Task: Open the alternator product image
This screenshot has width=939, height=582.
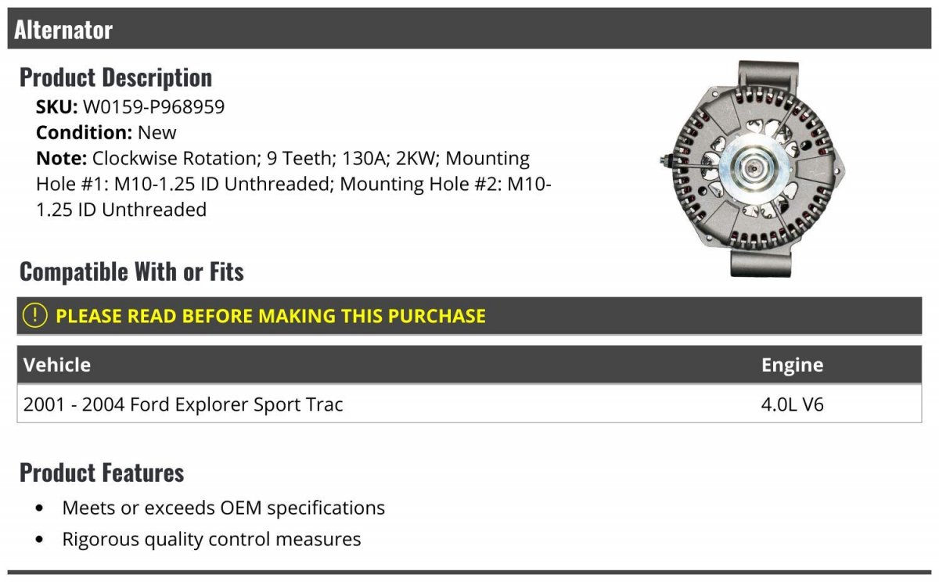Action: coord(754,169)
